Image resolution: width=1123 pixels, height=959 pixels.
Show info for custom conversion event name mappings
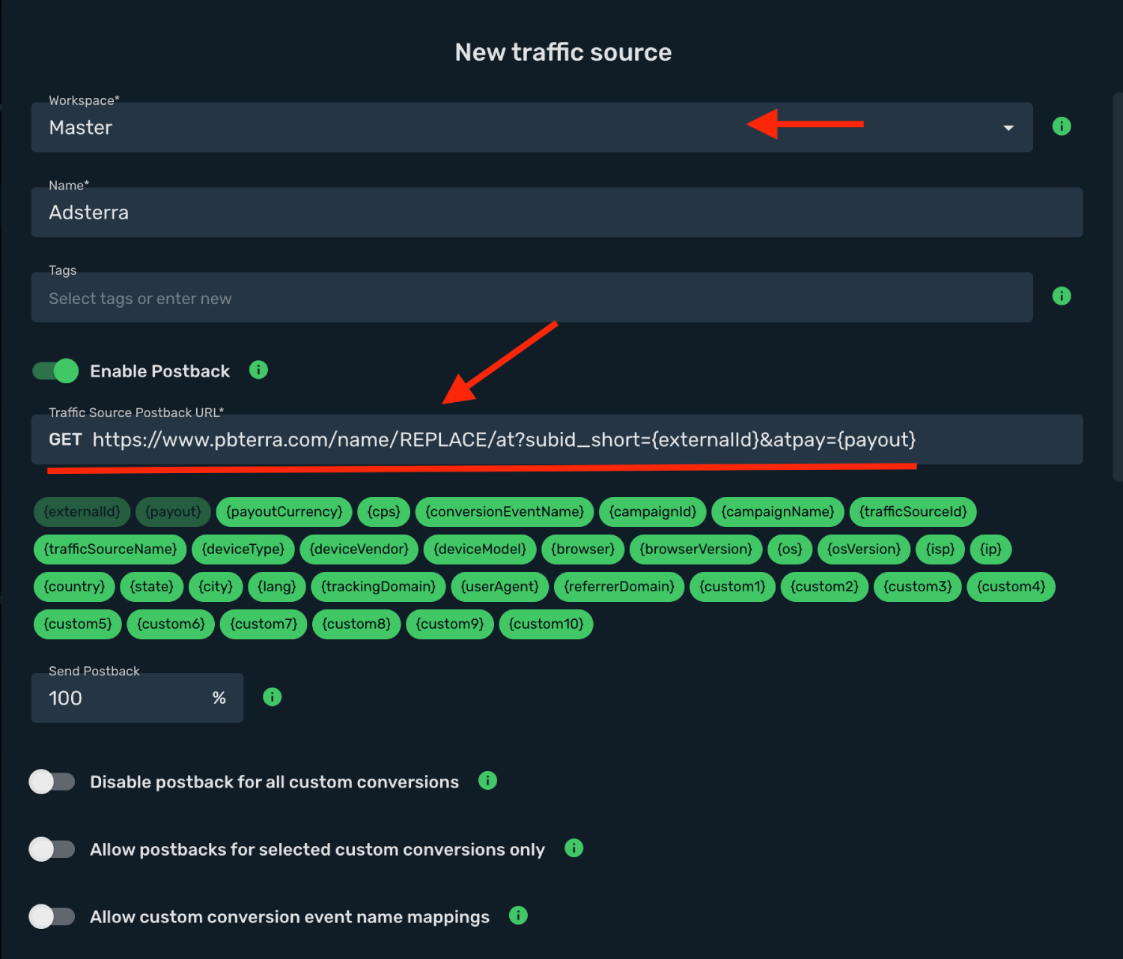518,916
